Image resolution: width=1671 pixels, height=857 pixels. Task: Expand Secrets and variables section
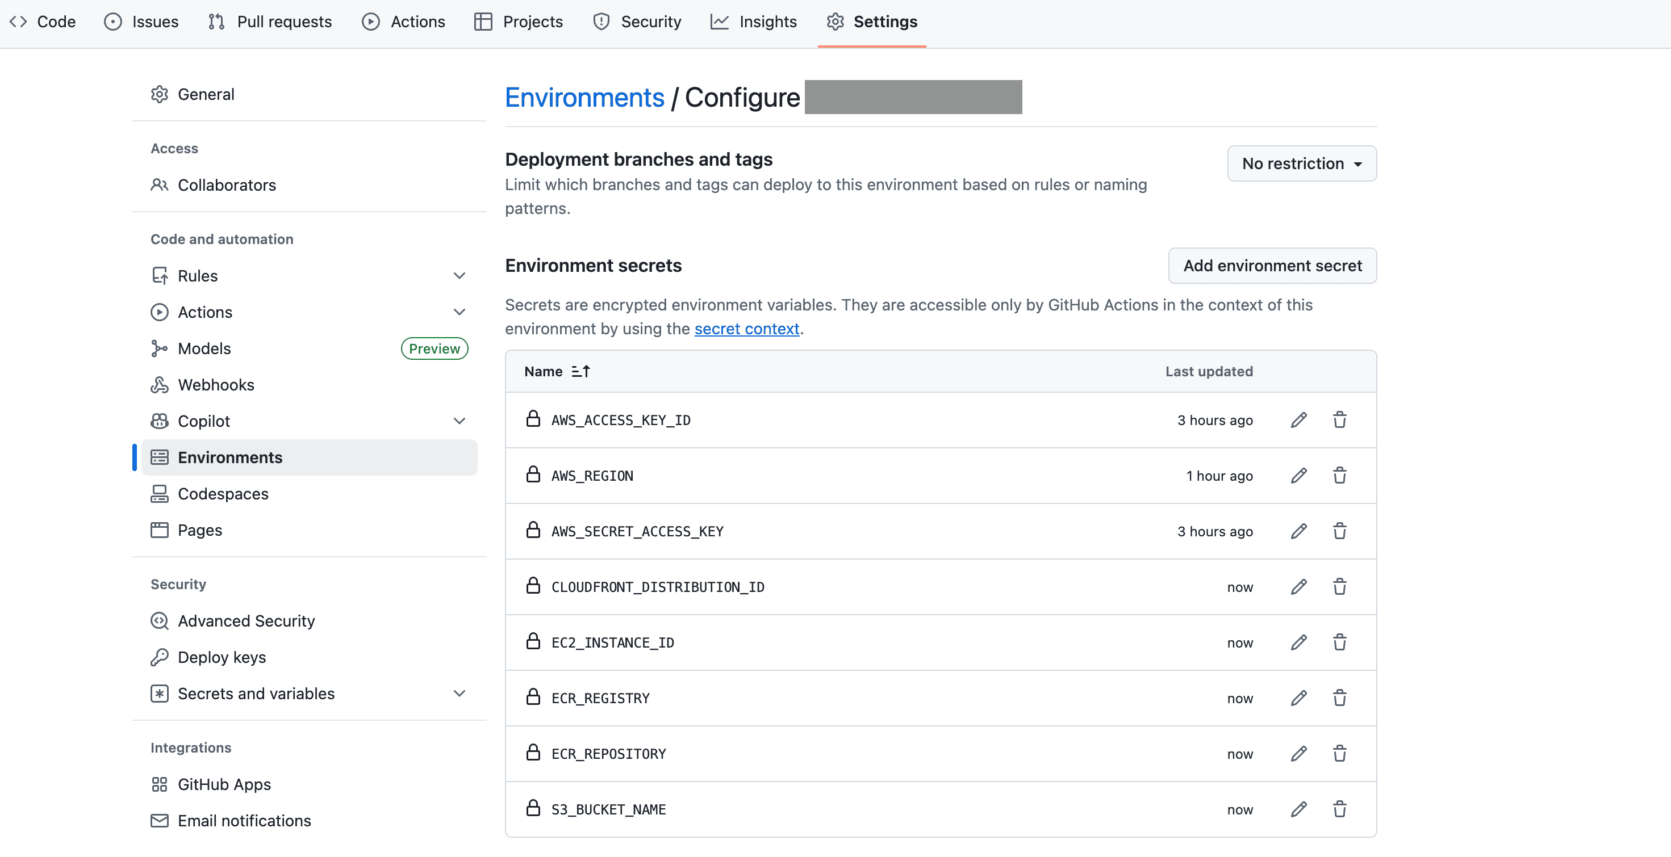point(459,694)
